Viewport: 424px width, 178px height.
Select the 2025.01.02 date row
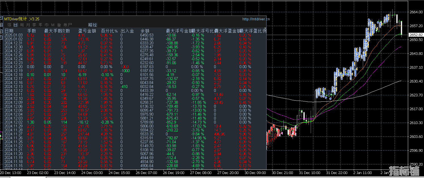click(14, 39)
